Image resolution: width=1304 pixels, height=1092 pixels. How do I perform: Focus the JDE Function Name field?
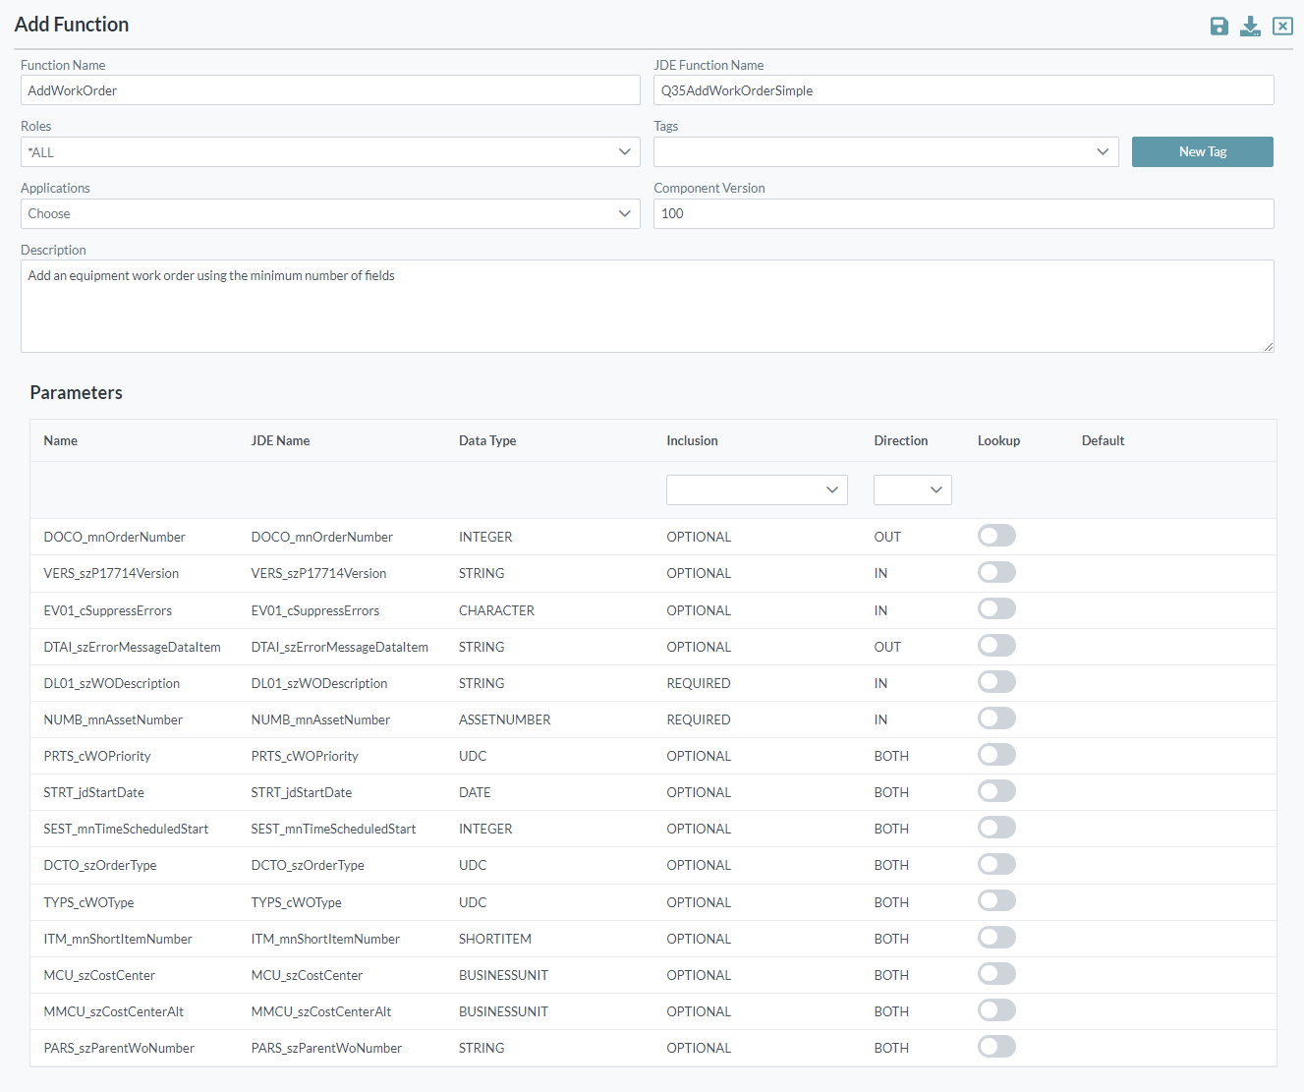coord(963,90)
